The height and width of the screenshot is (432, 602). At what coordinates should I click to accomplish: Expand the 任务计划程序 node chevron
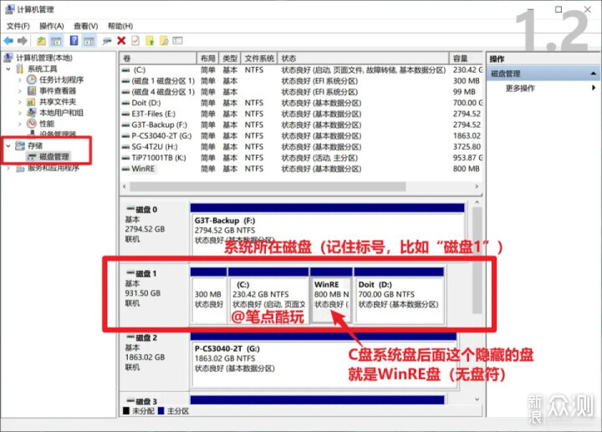coord(19,80)
